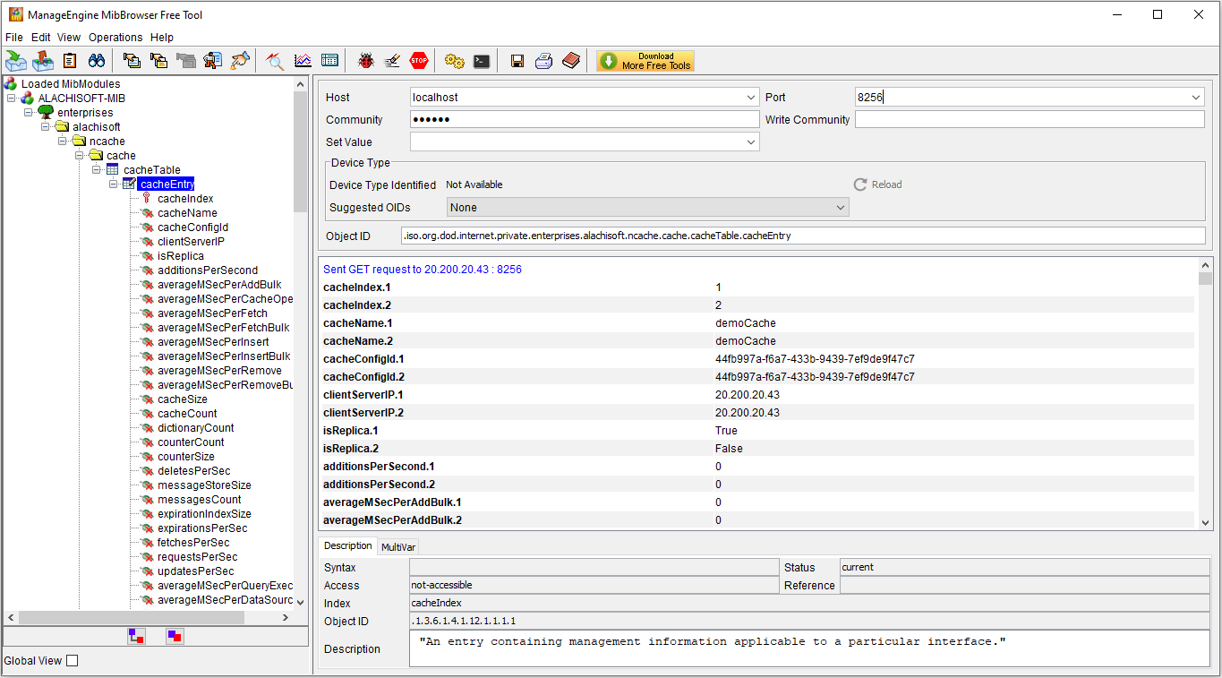Collapse the enterprises tree node

pos(29,113)
